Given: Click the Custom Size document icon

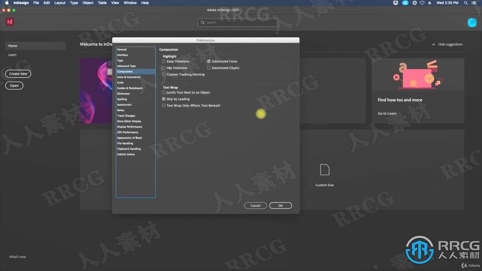Looking at the screenshot, I should click(x=325, y=170).
